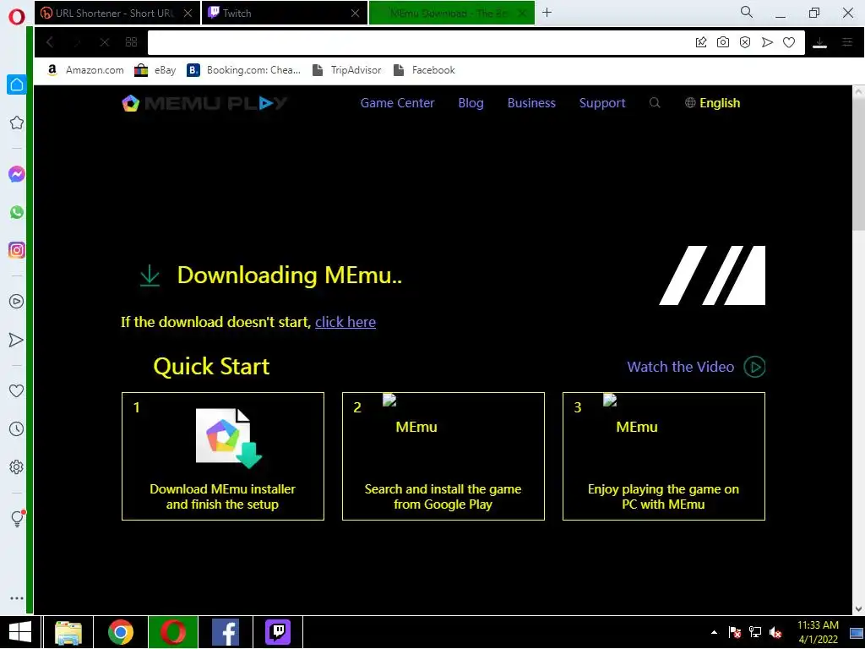Open Facebook app from taskbar
This screenshot has width=865, height=649.
pos(225,632)
